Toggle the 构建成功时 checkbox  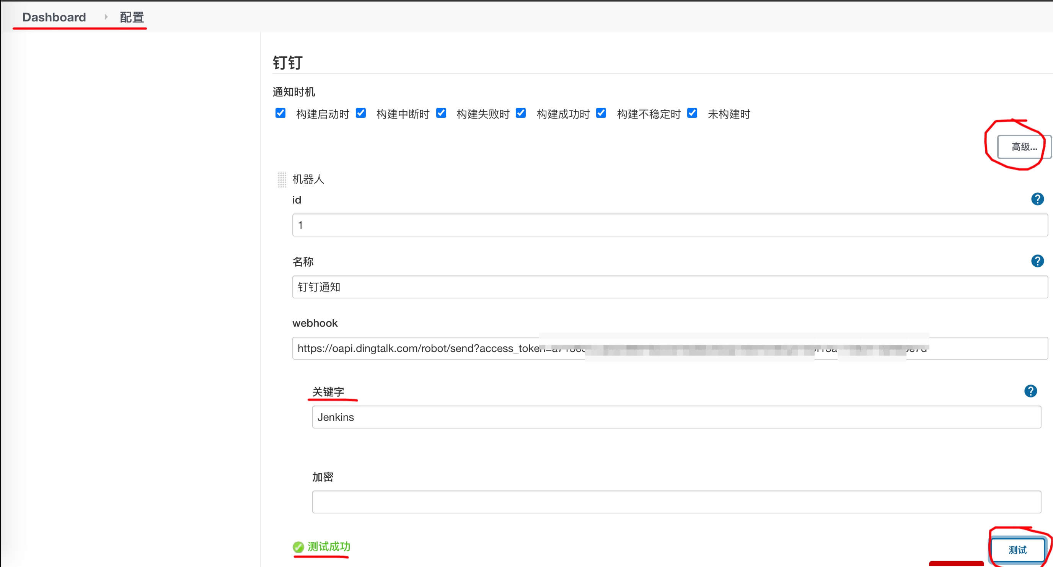520,113
